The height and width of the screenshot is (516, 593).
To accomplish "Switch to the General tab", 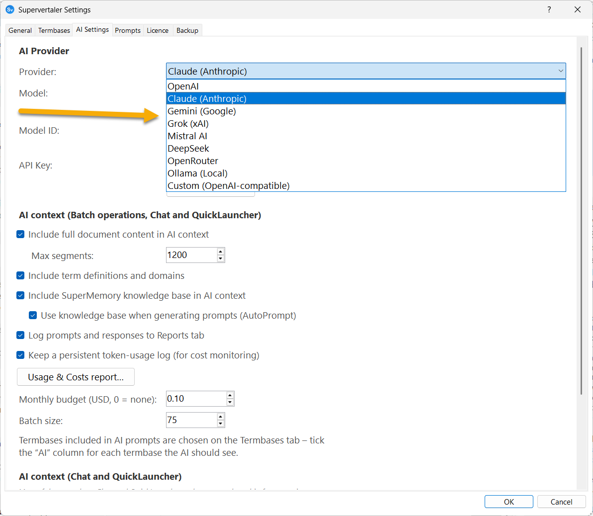I will pyautogui.click(x=20, y=30).
